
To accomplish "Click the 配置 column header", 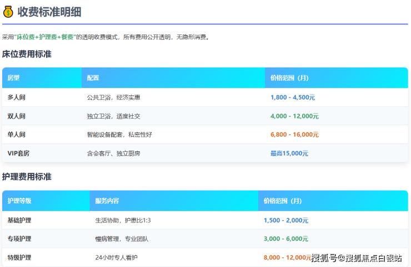I will tap(93, 78).
